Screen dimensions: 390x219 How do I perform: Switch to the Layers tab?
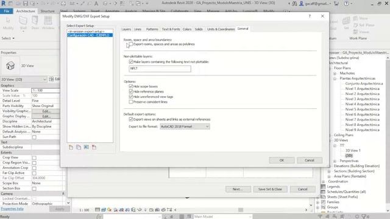coord(126,29)
